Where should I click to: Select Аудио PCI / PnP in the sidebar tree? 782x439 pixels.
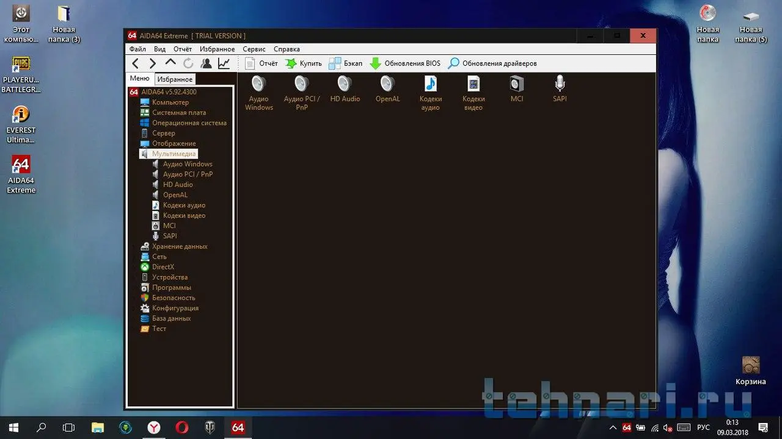(x=182, y=174)
